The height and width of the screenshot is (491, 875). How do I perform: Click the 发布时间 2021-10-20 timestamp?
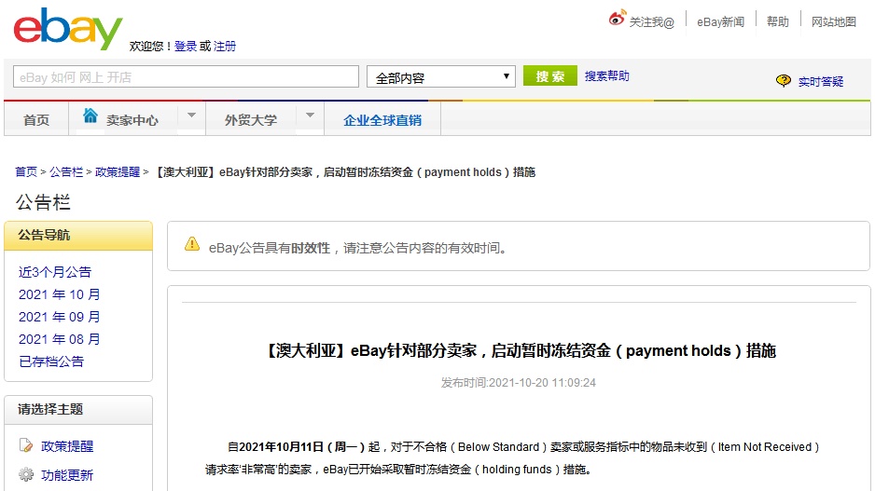pos(519,383)
